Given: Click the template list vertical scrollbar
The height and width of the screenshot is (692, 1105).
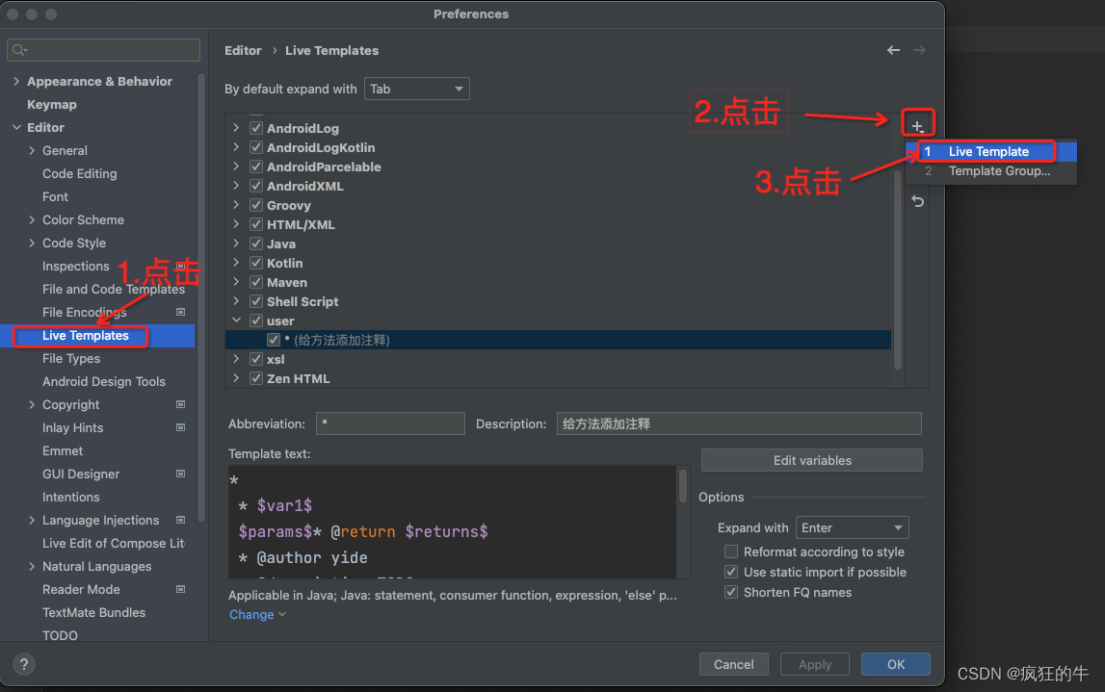Looking at the screenshot, I should click(897, 269).
